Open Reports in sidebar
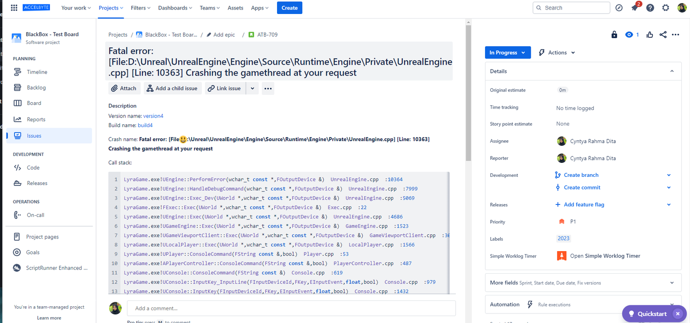This screenshot has width=690, height=323. (49, 119)
